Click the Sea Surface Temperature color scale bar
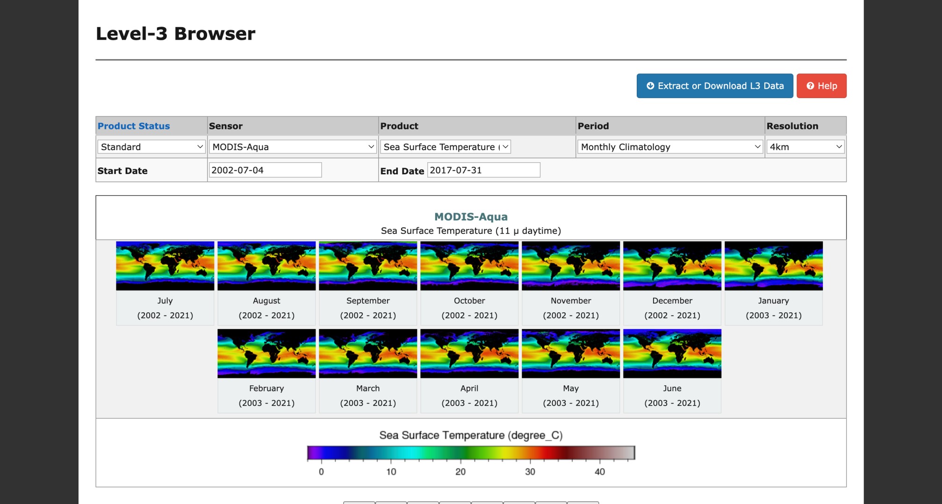Screen dimensions: 942x504 click(x=471, y=453)
